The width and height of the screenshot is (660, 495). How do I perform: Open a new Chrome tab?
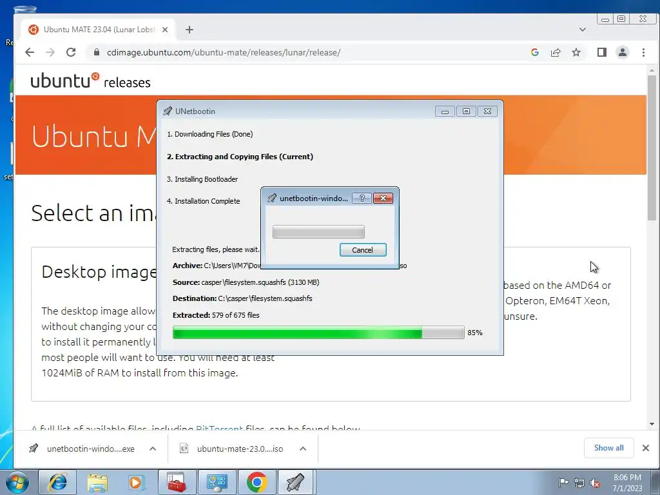[189, 30]
